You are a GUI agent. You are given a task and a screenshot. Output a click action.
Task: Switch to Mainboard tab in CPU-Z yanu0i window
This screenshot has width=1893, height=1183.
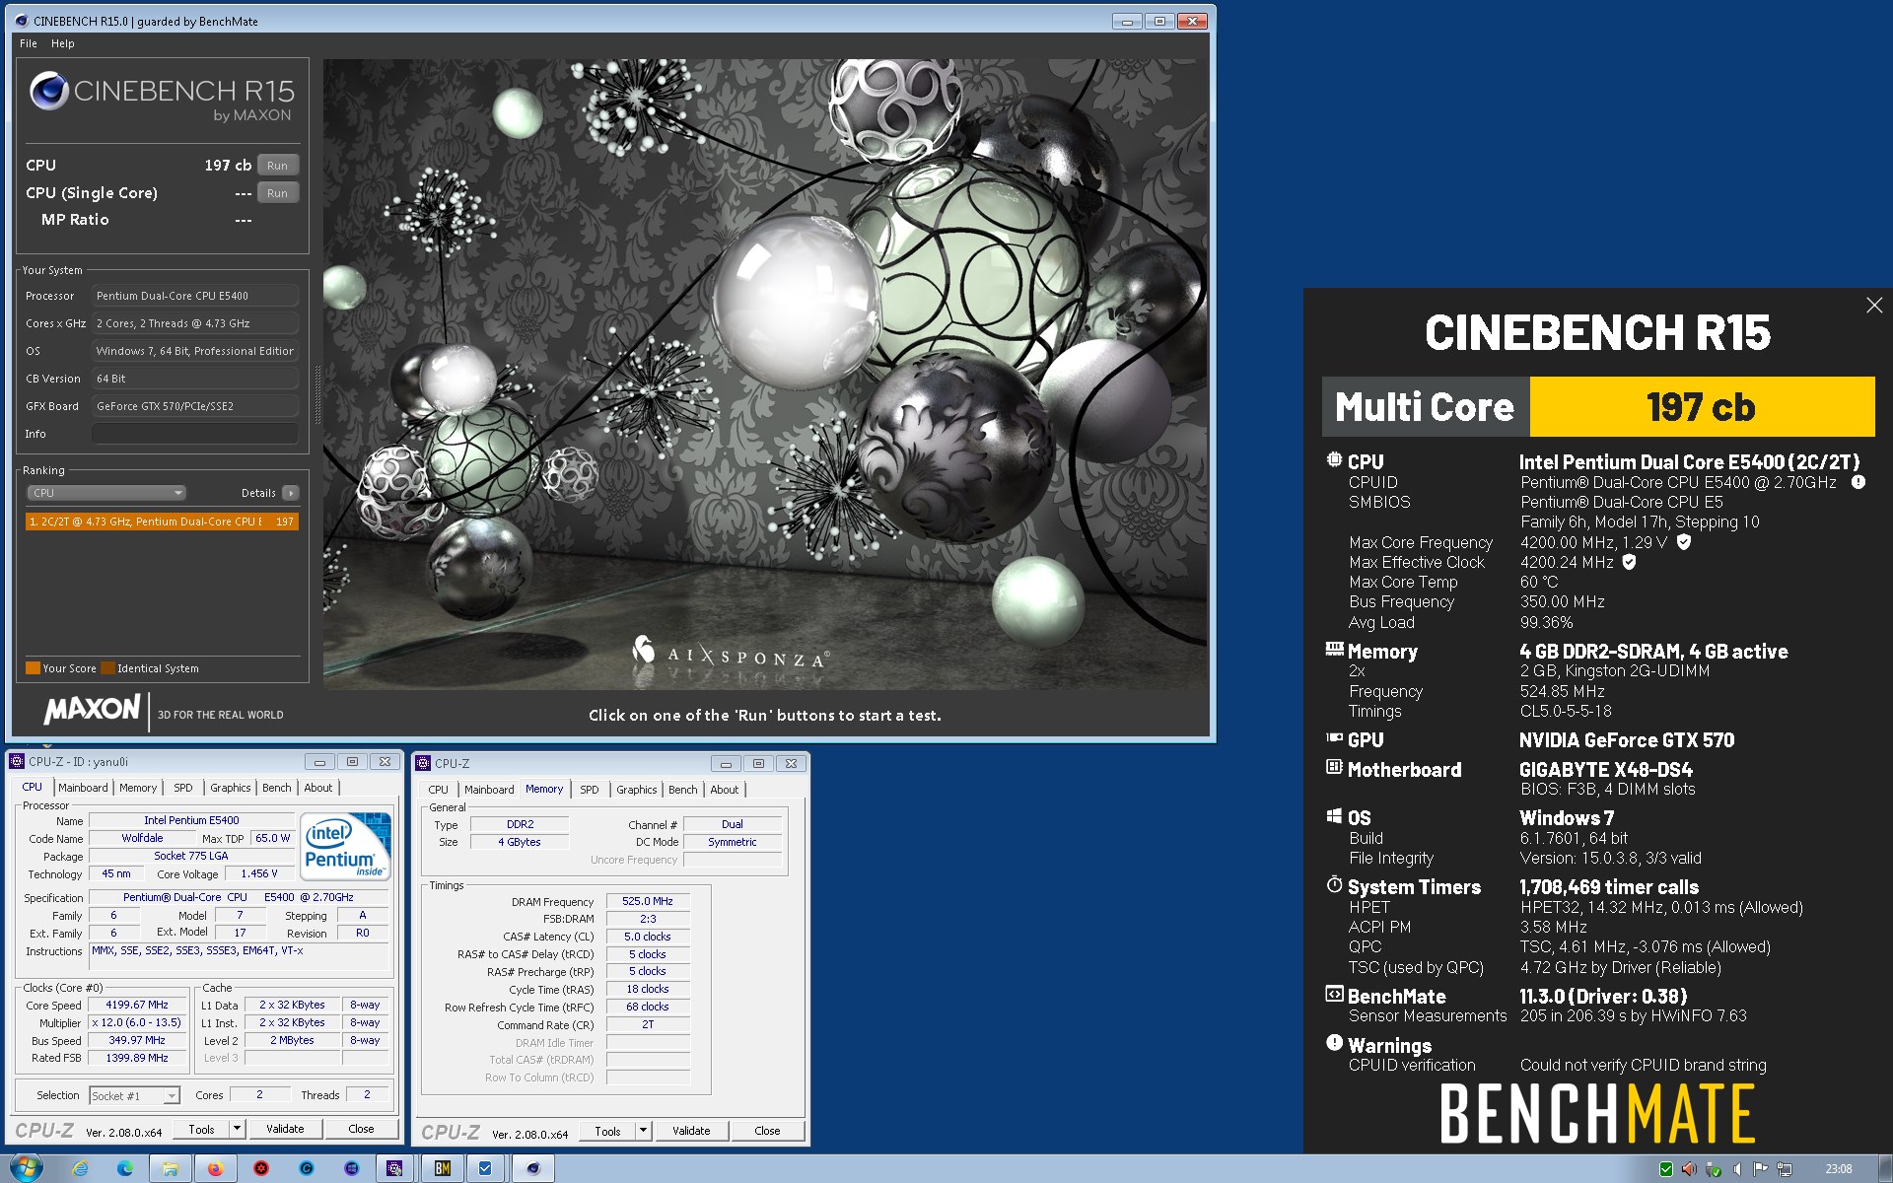click(x=83, y=788)
